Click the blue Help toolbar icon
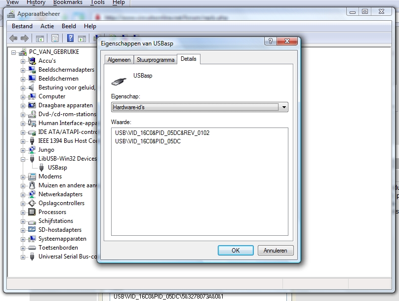This screenshot has width=399, height=301. pos(70,38)
